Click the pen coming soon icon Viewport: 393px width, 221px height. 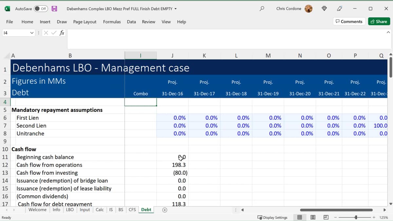click(340, 9)
